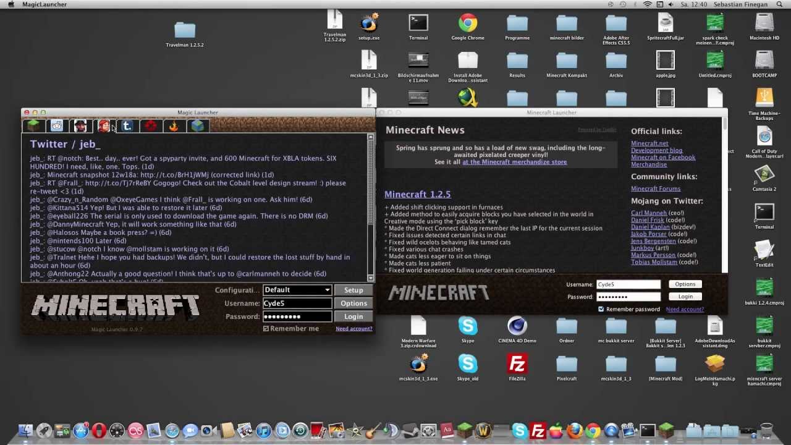Select setup.exe desktop icon

369,25
